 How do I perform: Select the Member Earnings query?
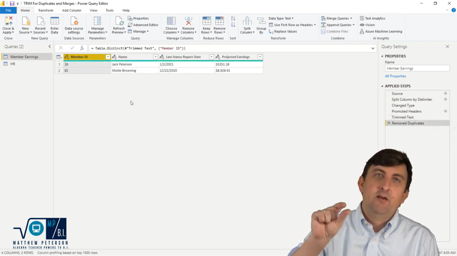point(27,57)
